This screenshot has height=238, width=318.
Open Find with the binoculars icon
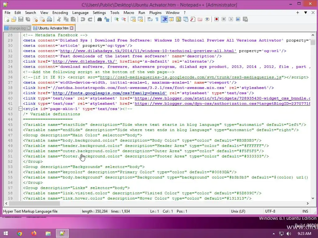click(x=99, y=19)
